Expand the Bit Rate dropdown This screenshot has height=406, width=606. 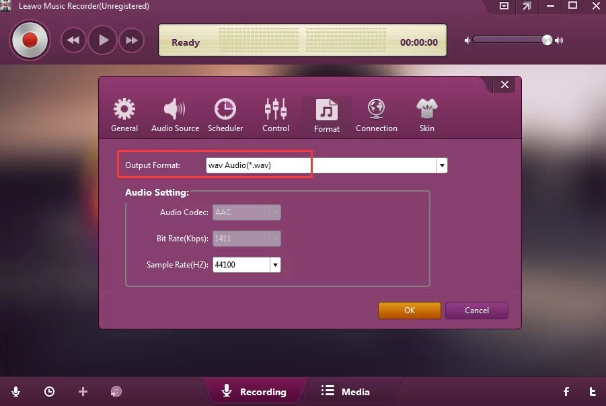[x=275, y=238]
